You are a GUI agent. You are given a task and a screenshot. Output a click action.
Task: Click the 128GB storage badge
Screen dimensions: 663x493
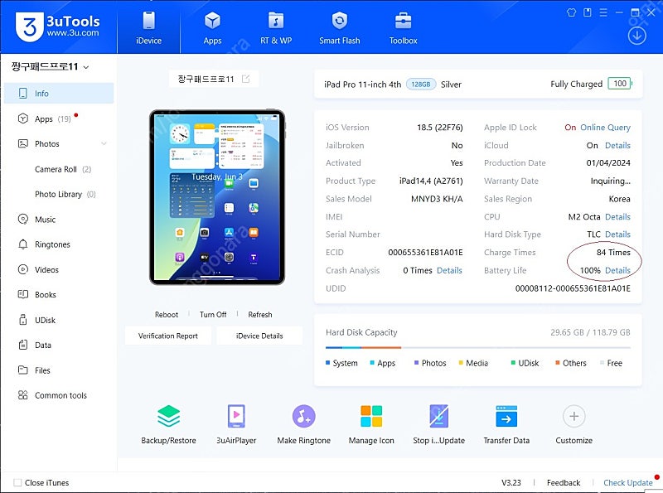pos(421,85)
